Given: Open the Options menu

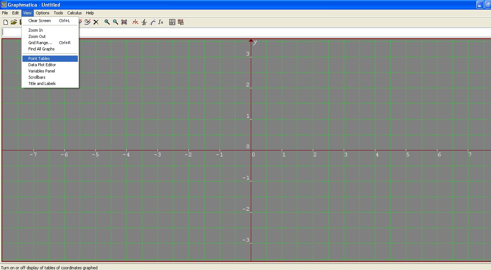Looking at the screenshot, I should pyautogui.click(x=43, y=13).
